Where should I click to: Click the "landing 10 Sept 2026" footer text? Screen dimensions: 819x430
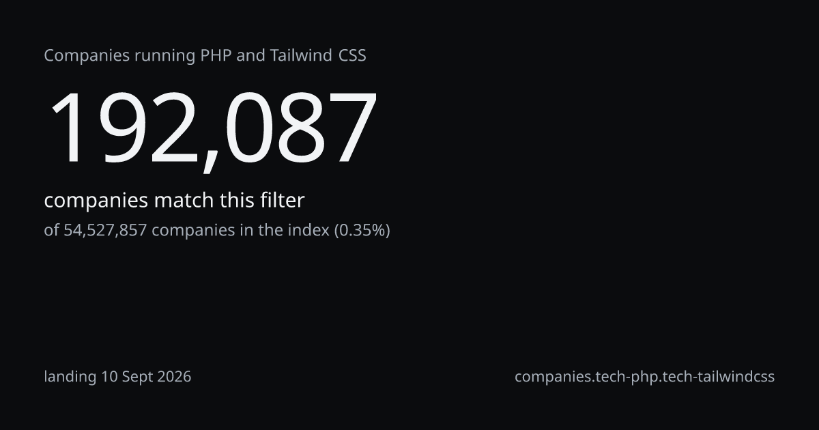[117, 377]
